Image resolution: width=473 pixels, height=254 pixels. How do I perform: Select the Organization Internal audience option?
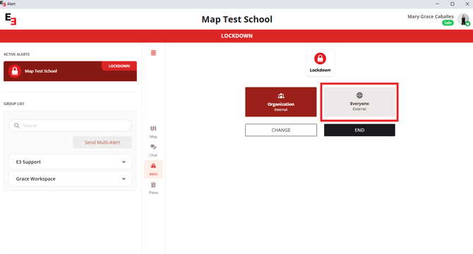coord(281,102)
